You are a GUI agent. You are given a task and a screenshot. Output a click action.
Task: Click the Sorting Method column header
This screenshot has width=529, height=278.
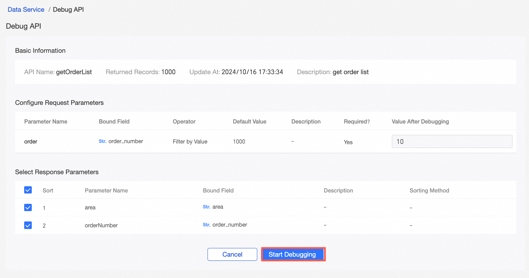(429, 190)
